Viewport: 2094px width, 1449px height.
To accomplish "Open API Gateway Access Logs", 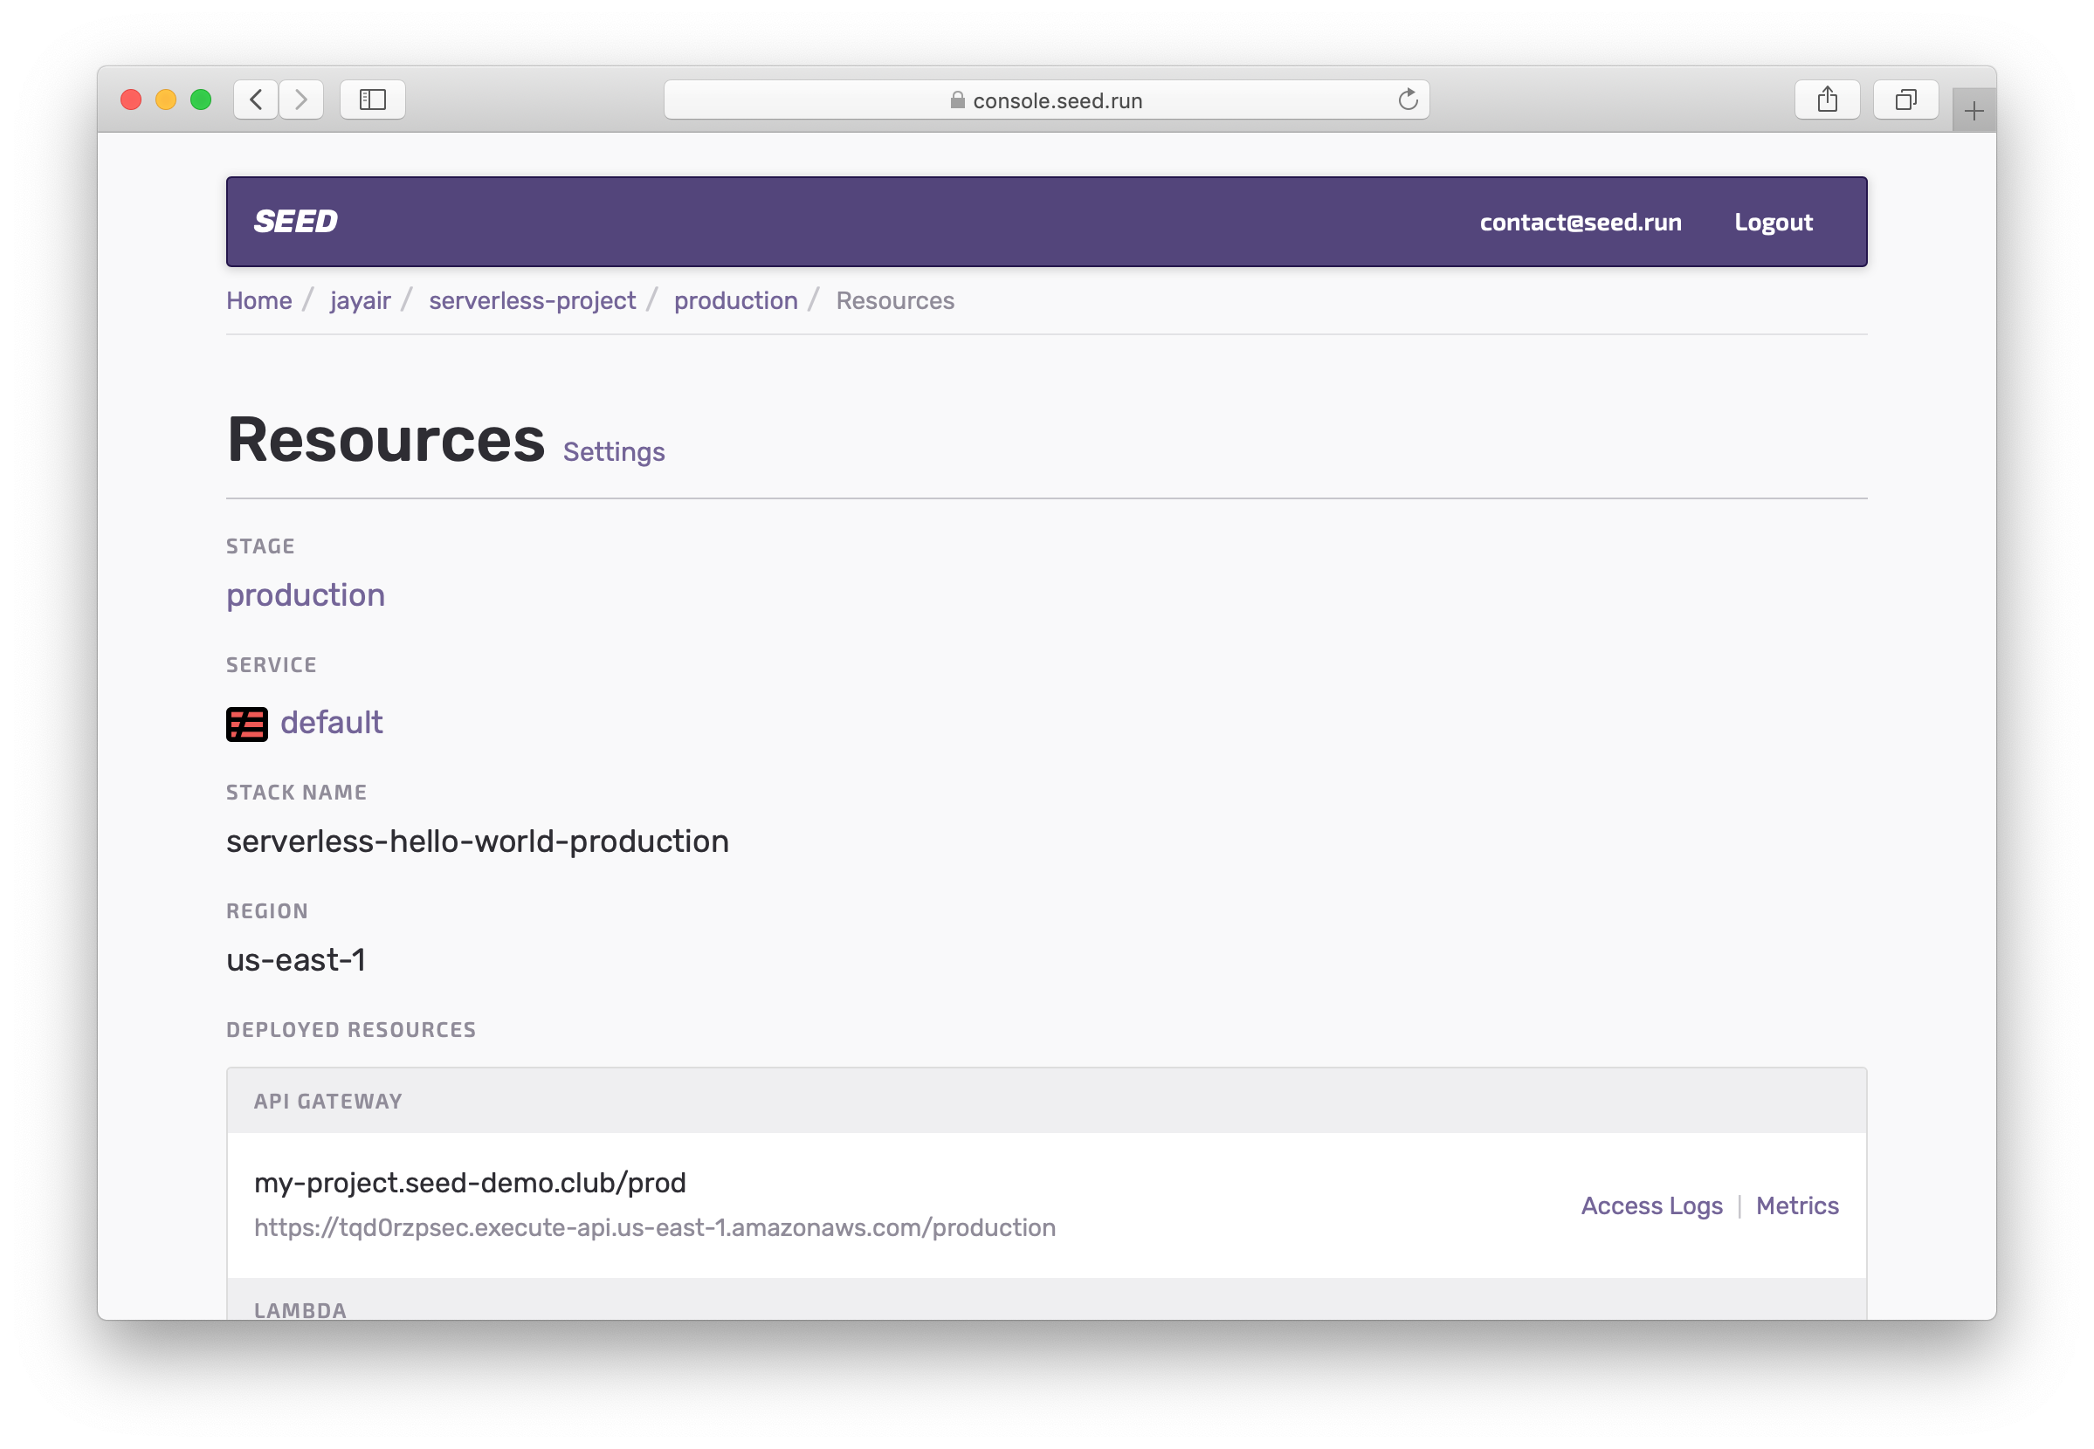I will point(1651,1205).
